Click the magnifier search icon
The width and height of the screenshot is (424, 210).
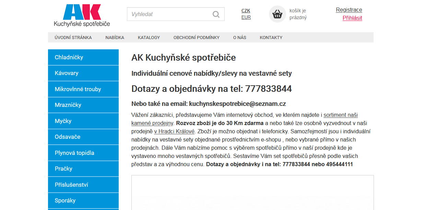[x=216, y=14]
